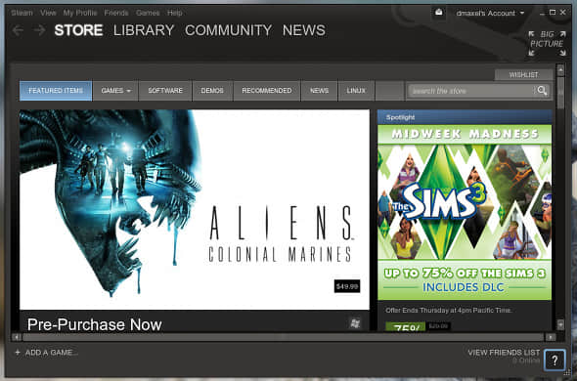
Task: Open the inbox notification envelope icon
Action: (439, 13)
